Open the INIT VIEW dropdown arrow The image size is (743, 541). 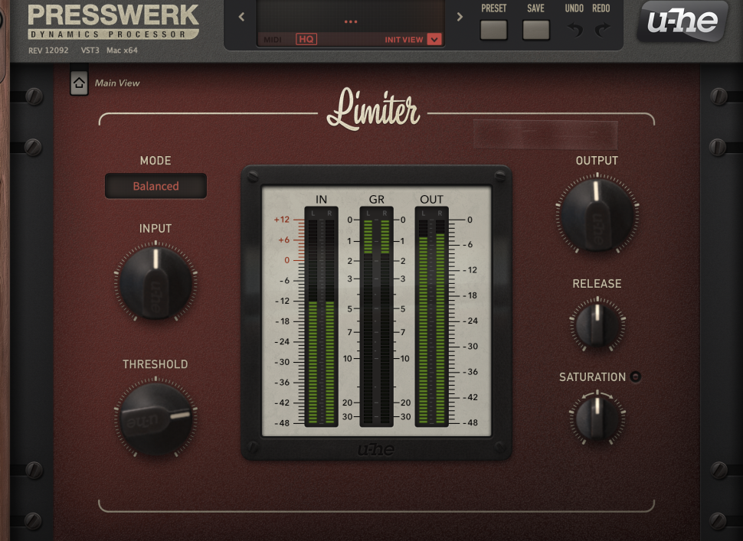point(434,39)
